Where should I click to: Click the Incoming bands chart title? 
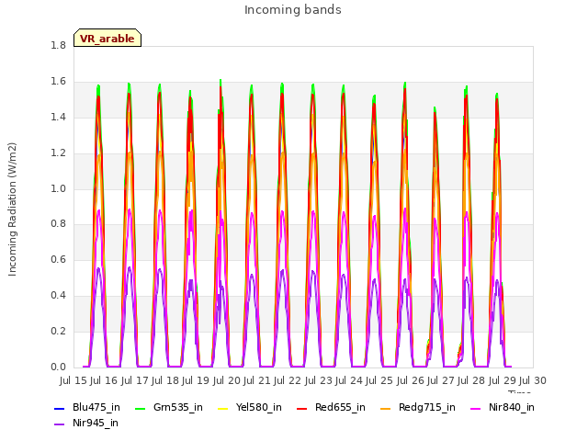coord(293,10)
